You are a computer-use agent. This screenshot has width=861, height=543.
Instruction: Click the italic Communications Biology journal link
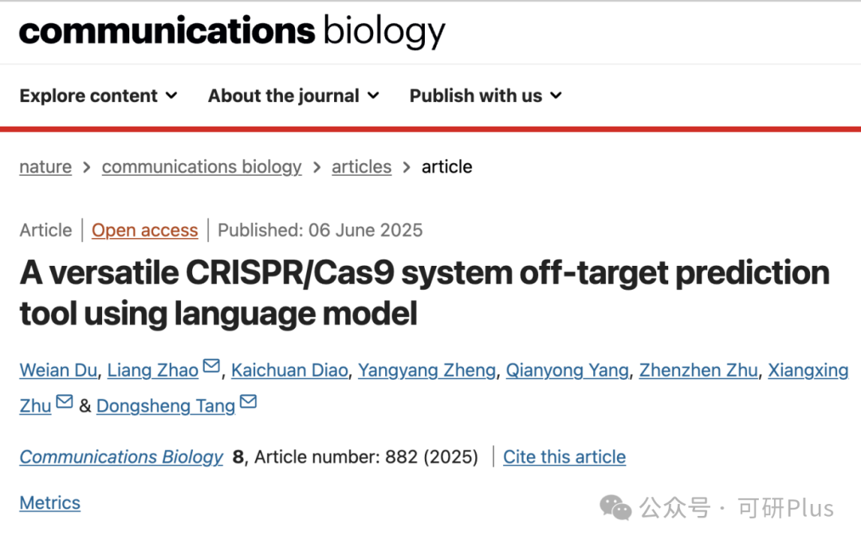pyautogui.click(x=121, y=457)
